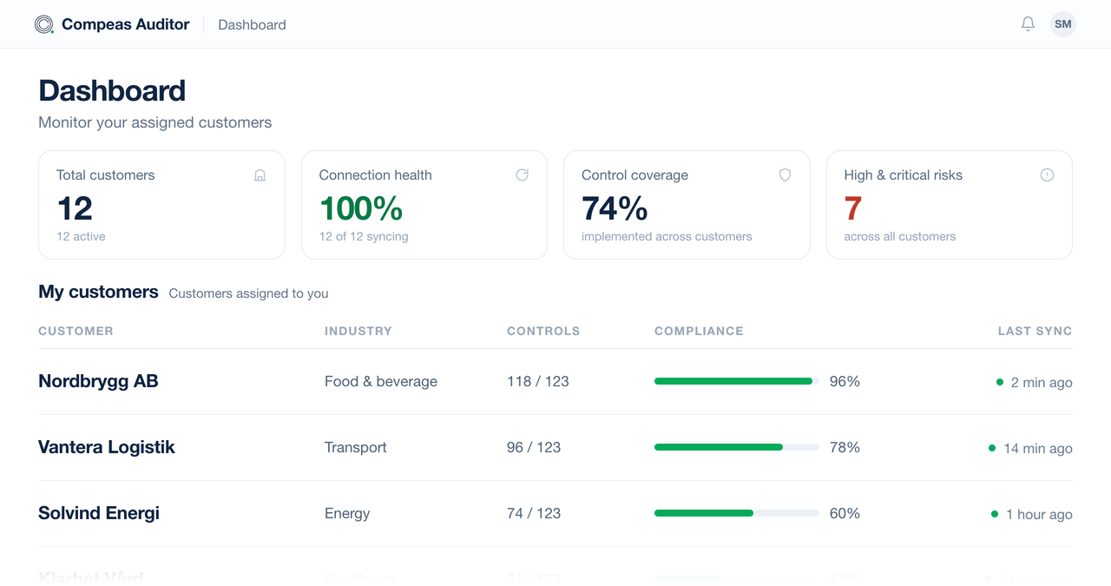
Task: Open the notifications bell
Action: click(x=1028, y=24)
